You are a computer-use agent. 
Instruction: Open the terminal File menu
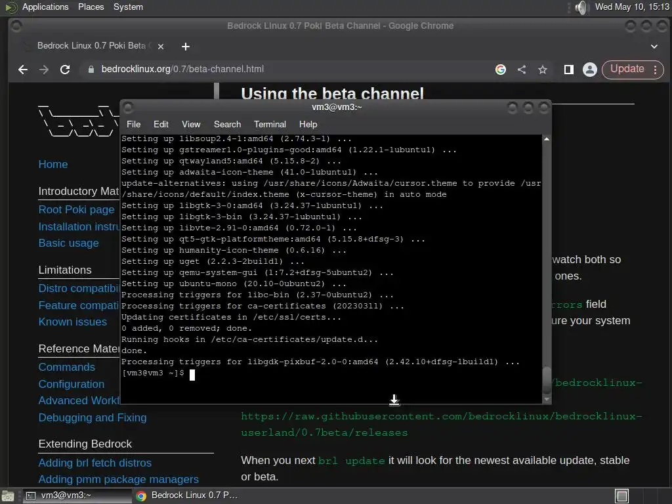click(133, 124)
